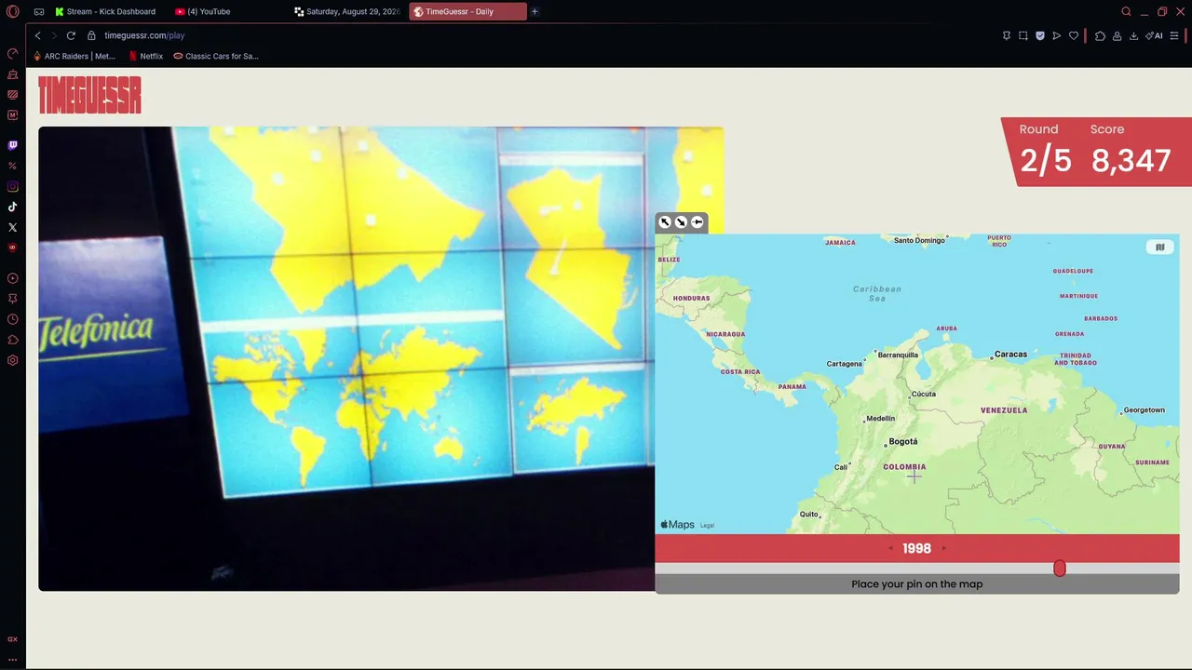Viewport: 1192px width, 670px height.
Task: Switch to the Saturday, August 29 tab
Action: pyautogui.click(x=346, y=11)
